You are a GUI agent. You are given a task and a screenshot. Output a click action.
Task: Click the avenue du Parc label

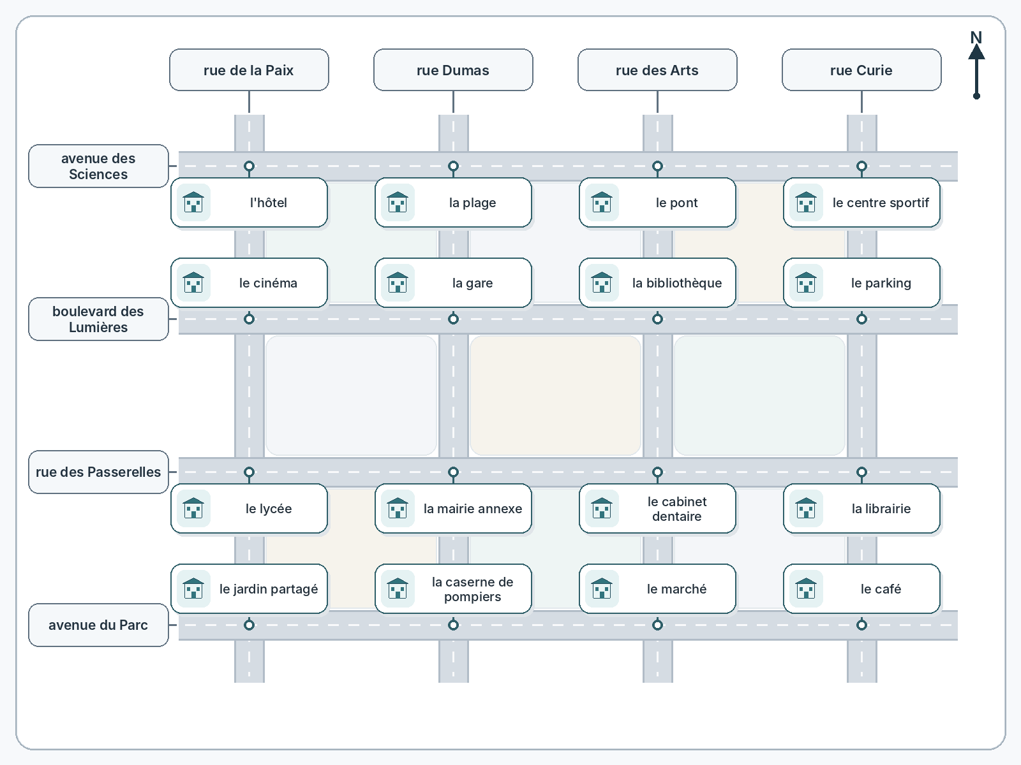pos(98,625)
